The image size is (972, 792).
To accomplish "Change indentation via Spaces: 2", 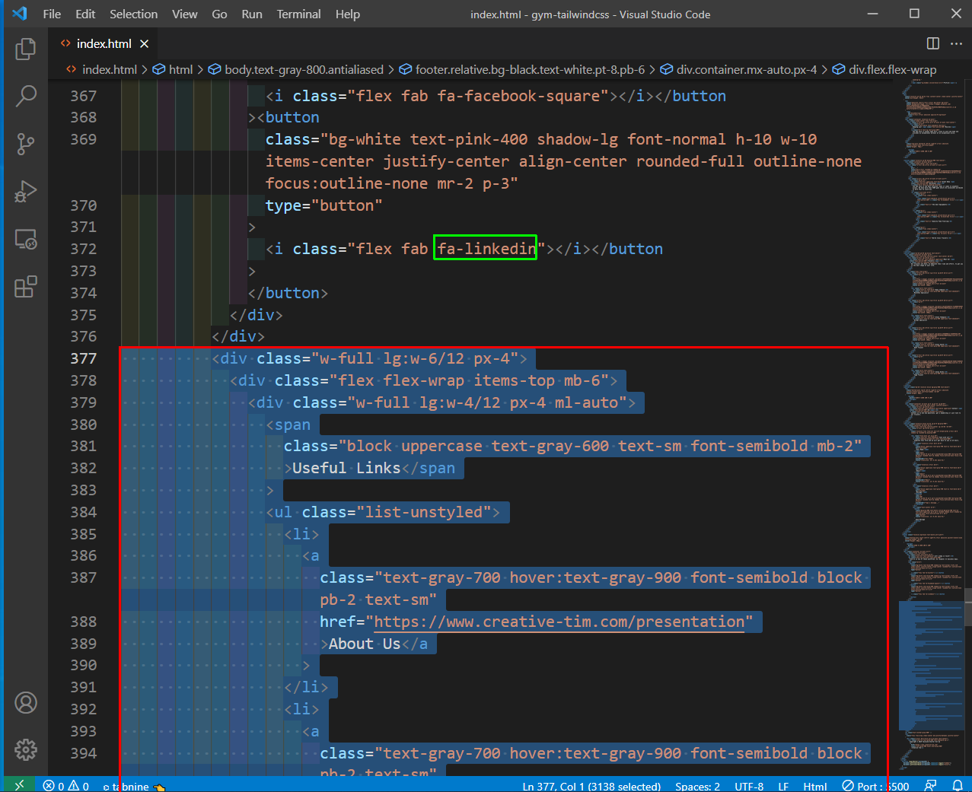I will (x=697, y=786).
